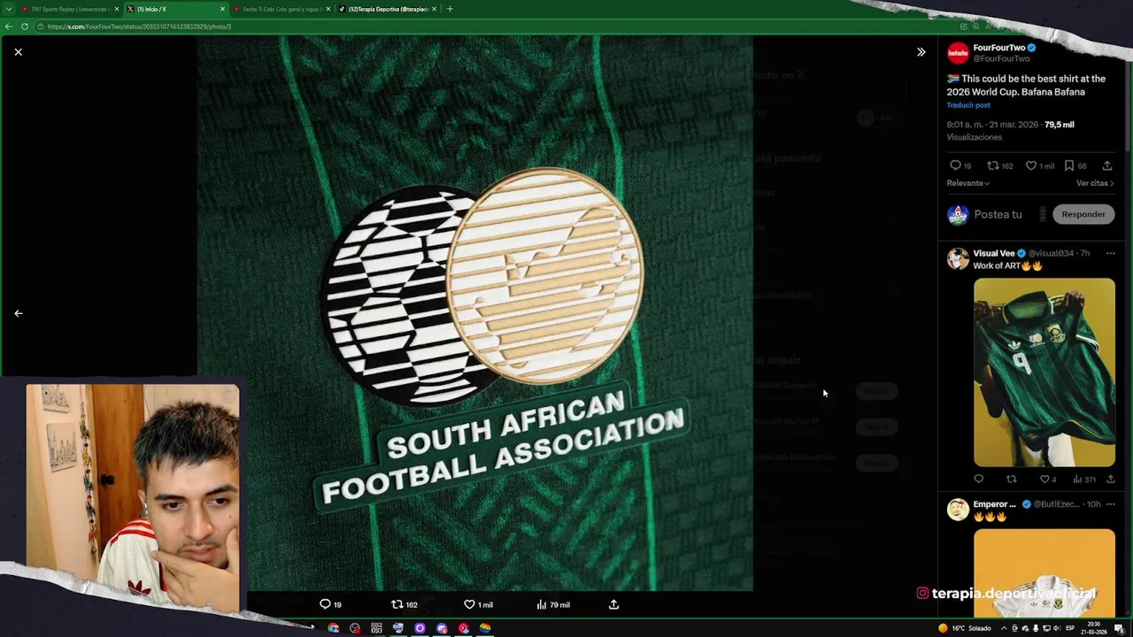Screen dimensions: 1133x637
Task: Reply icon with 19 below photo
Action: (x=325, y=604)
